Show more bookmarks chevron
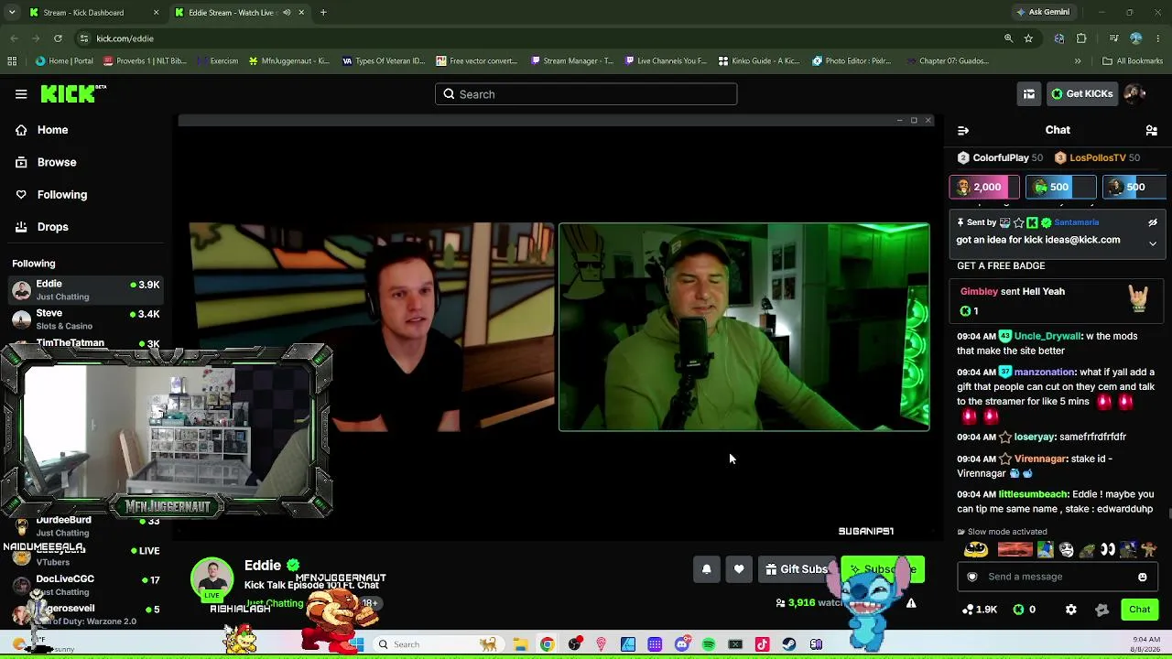 click(x=1078, y=61)
